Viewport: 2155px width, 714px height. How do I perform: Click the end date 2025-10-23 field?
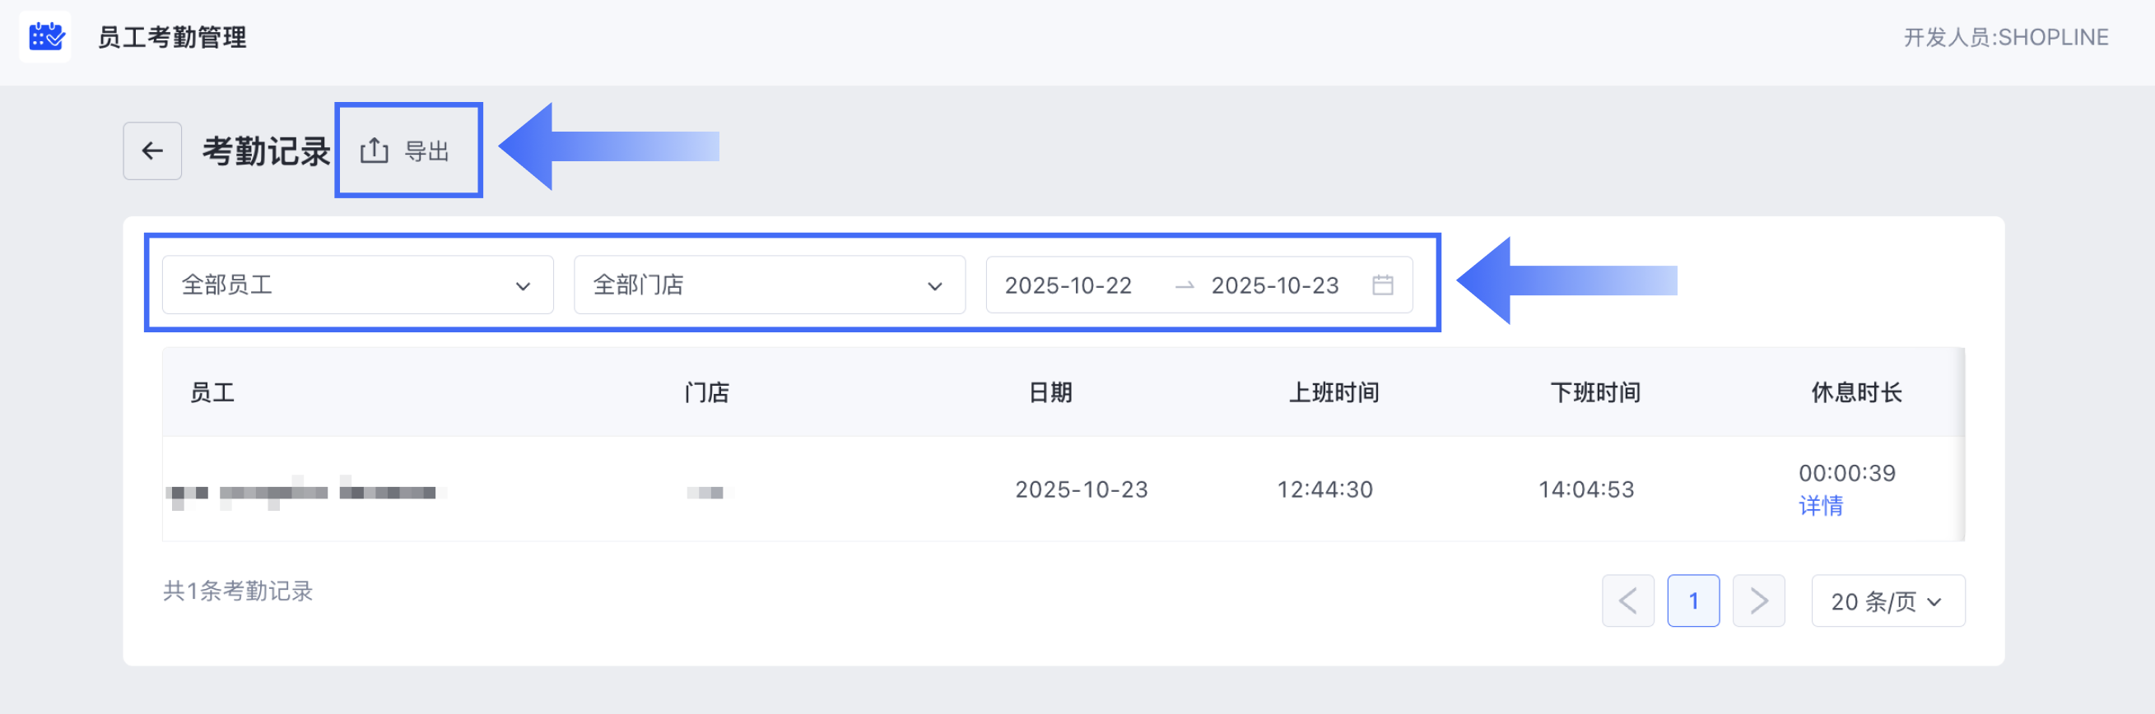point(1274,285)
